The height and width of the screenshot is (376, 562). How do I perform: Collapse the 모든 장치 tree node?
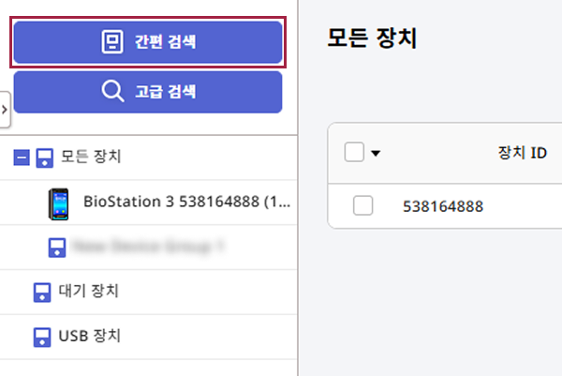coord(21,158)
